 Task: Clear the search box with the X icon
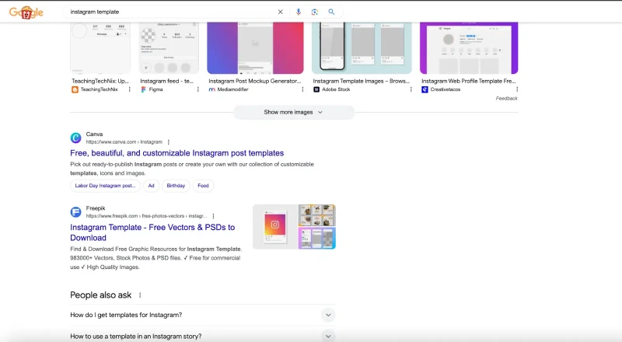pos(281,12)
